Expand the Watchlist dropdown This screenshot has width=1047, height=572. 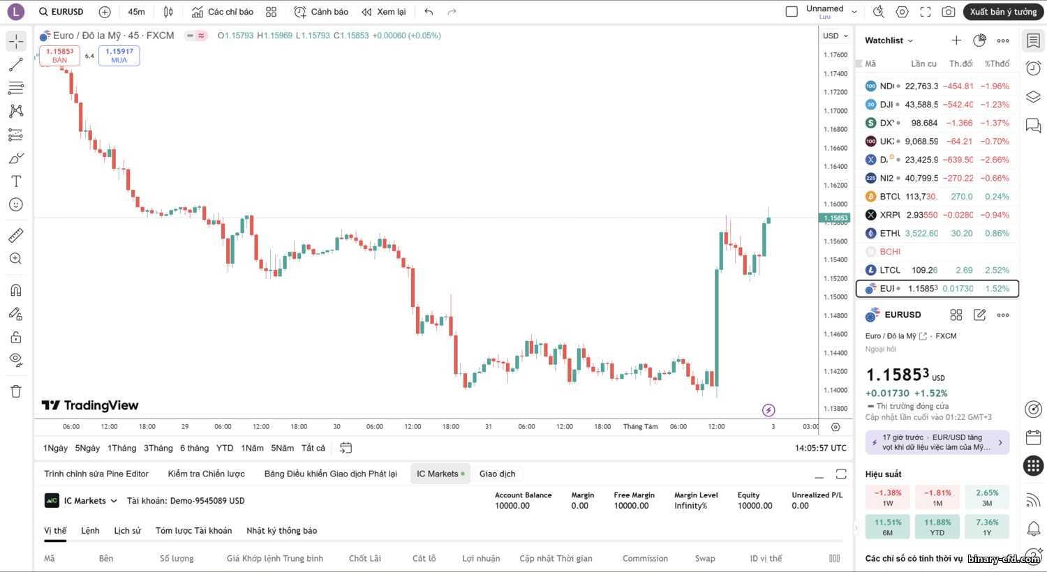pos(889,40)
